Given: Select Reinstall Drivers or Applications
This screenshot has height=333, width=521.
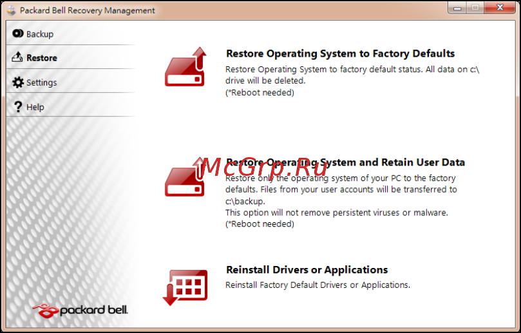Looking at the screenshot, I should [307, 269].
